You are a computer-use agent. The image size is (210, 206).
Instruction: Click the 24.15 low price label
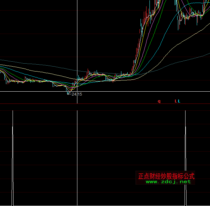point(77,94)
